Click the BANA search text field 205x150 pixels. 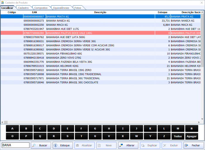[16, 145]
